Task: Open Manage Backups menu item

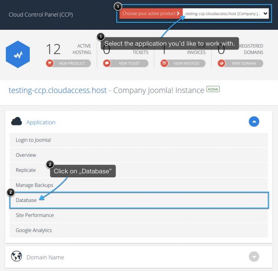Action: point(139,185)
